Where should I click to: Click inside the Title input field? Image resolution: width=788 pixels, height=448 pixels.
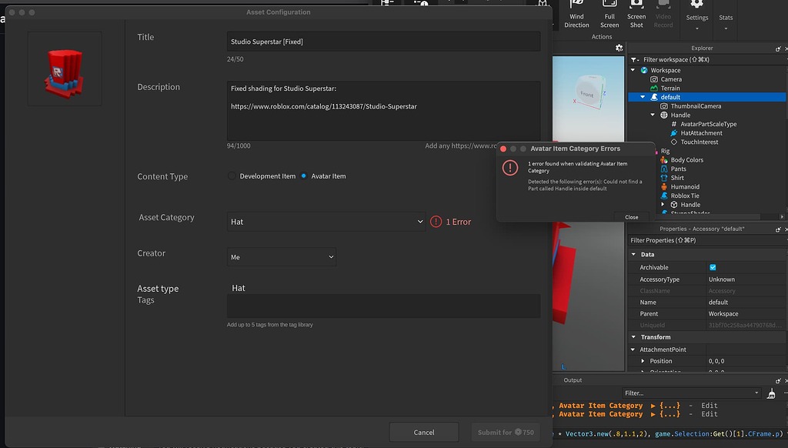click(x=383, y=42)
